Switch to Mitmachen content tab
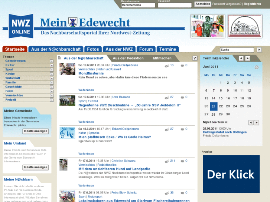The width and height of the screenshot is (270, 202). tap(162, 58)
